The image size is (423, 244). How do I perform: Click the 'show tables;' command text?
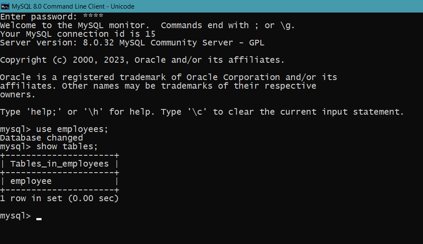[x=67, y=147]
